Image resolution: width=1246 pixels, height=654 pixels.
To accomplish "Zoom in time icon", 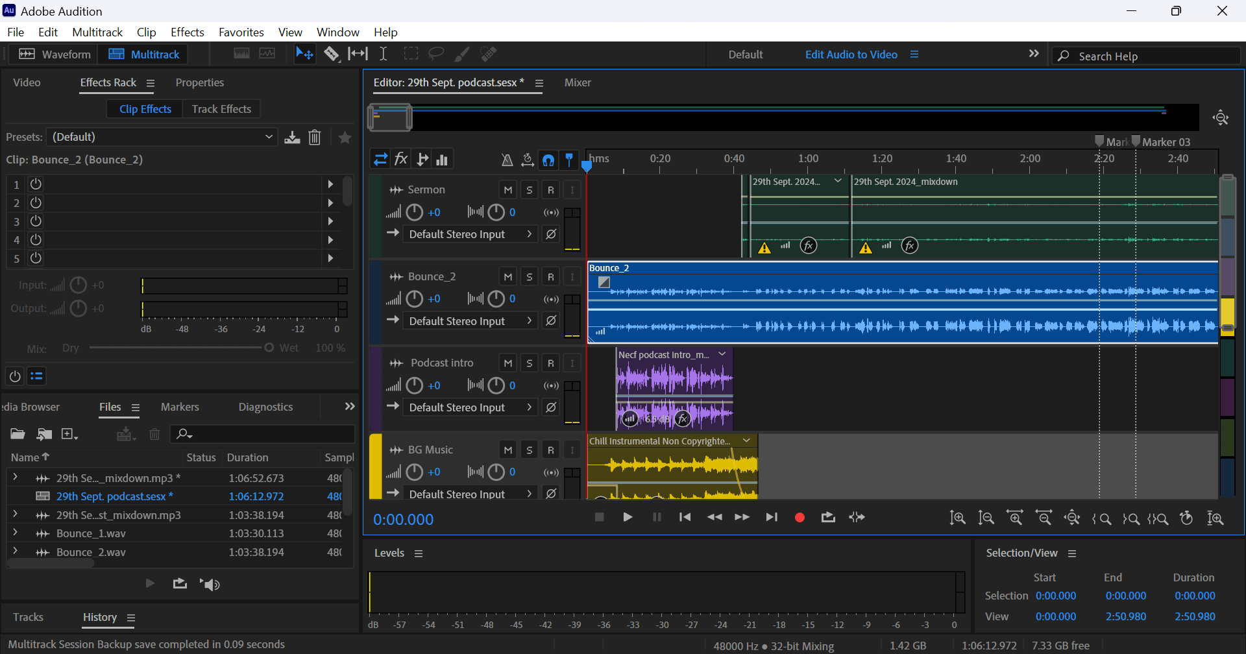I will point(1014,518).
